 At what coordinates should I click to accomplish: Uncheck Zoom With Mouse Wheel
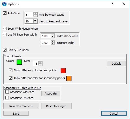[5, 29]
